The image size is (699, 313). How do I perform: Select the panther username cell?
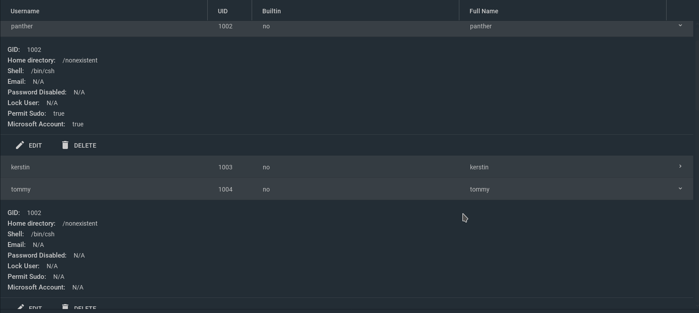pos(22,26)
